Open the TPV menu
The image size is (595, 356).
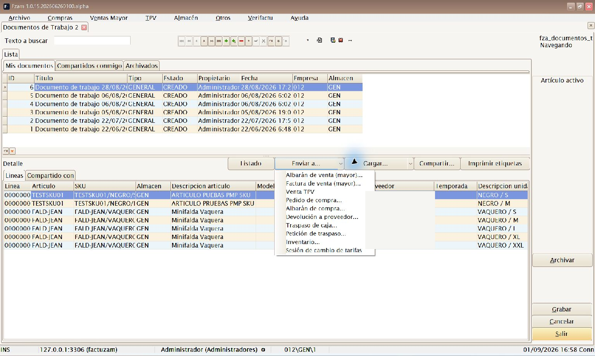pos(151,18)
